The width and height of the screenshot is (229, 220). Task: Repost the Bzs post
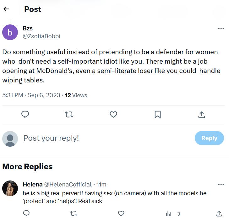[69, 114]
